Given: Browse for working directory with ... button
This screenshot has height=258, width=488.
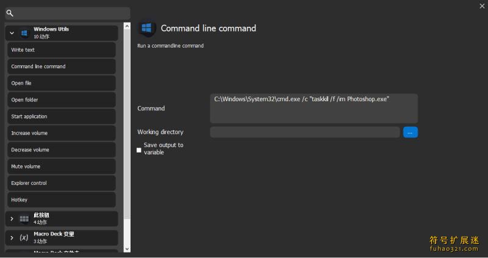Looking at the screenshot, I should pyautogui.click(x=410, y=132).
